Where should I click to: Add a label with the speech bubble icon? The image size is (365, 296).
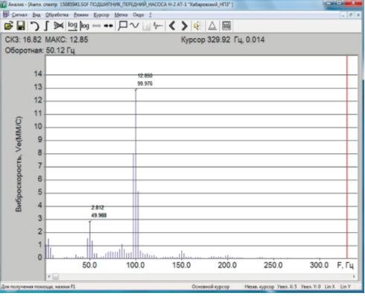coord(122,26)
